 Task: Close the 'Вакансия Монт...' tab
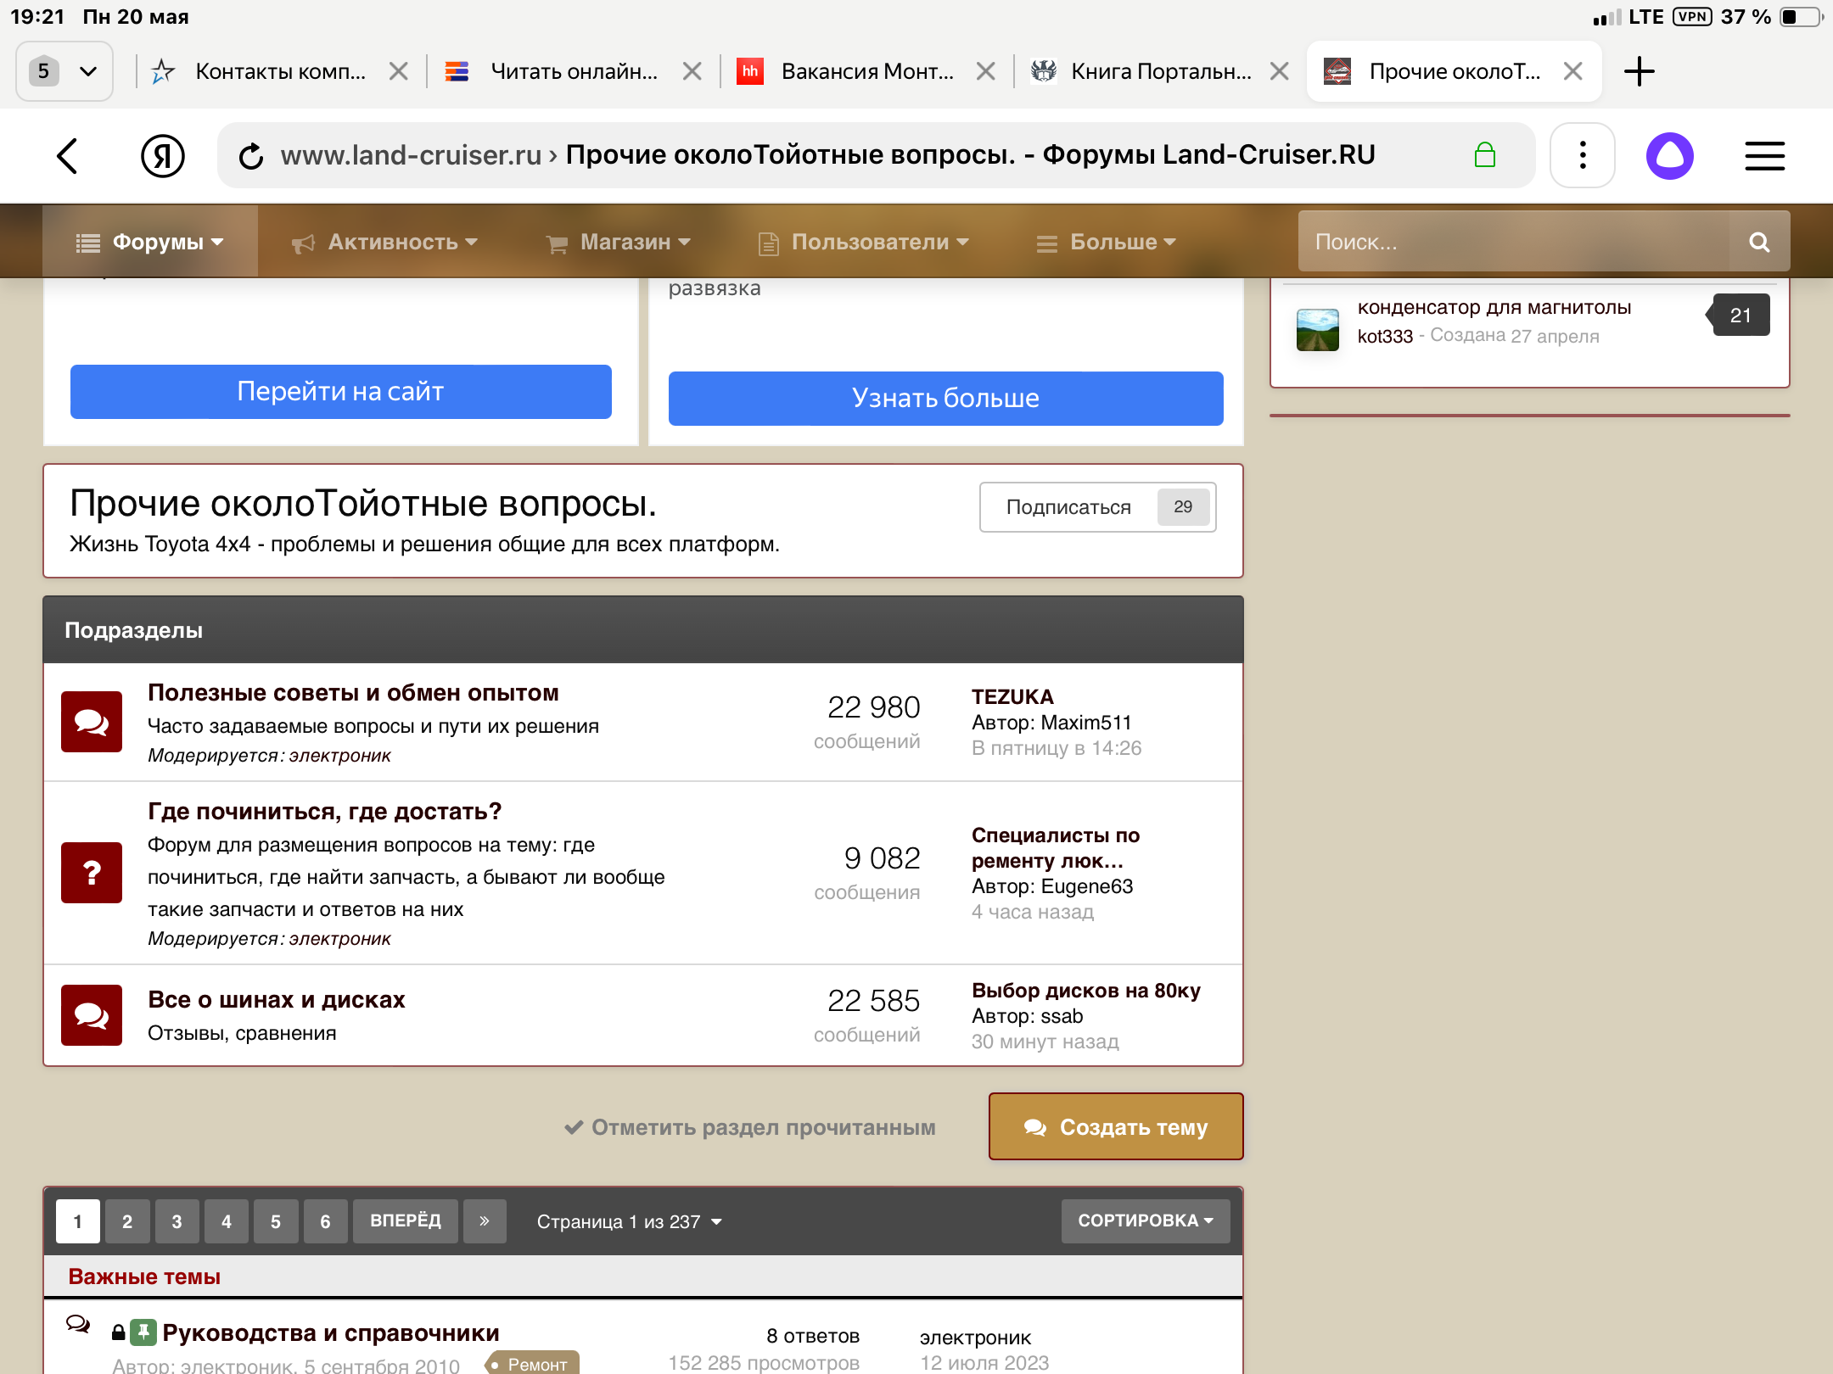[985, 71]
